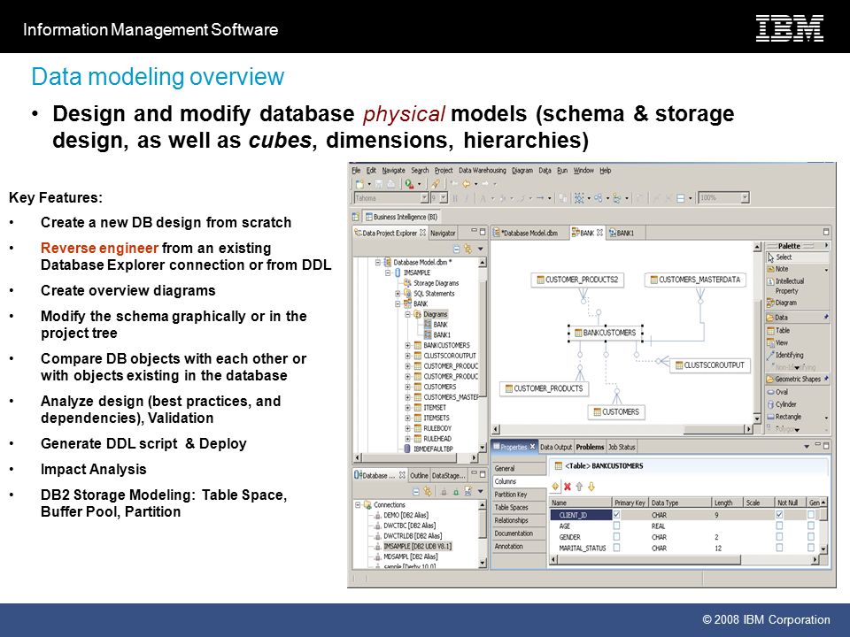Select IMSAMPLE [DB2 UDB V8.1] connection
This screenshot has height=637, width=850.
tap(417, 546)
